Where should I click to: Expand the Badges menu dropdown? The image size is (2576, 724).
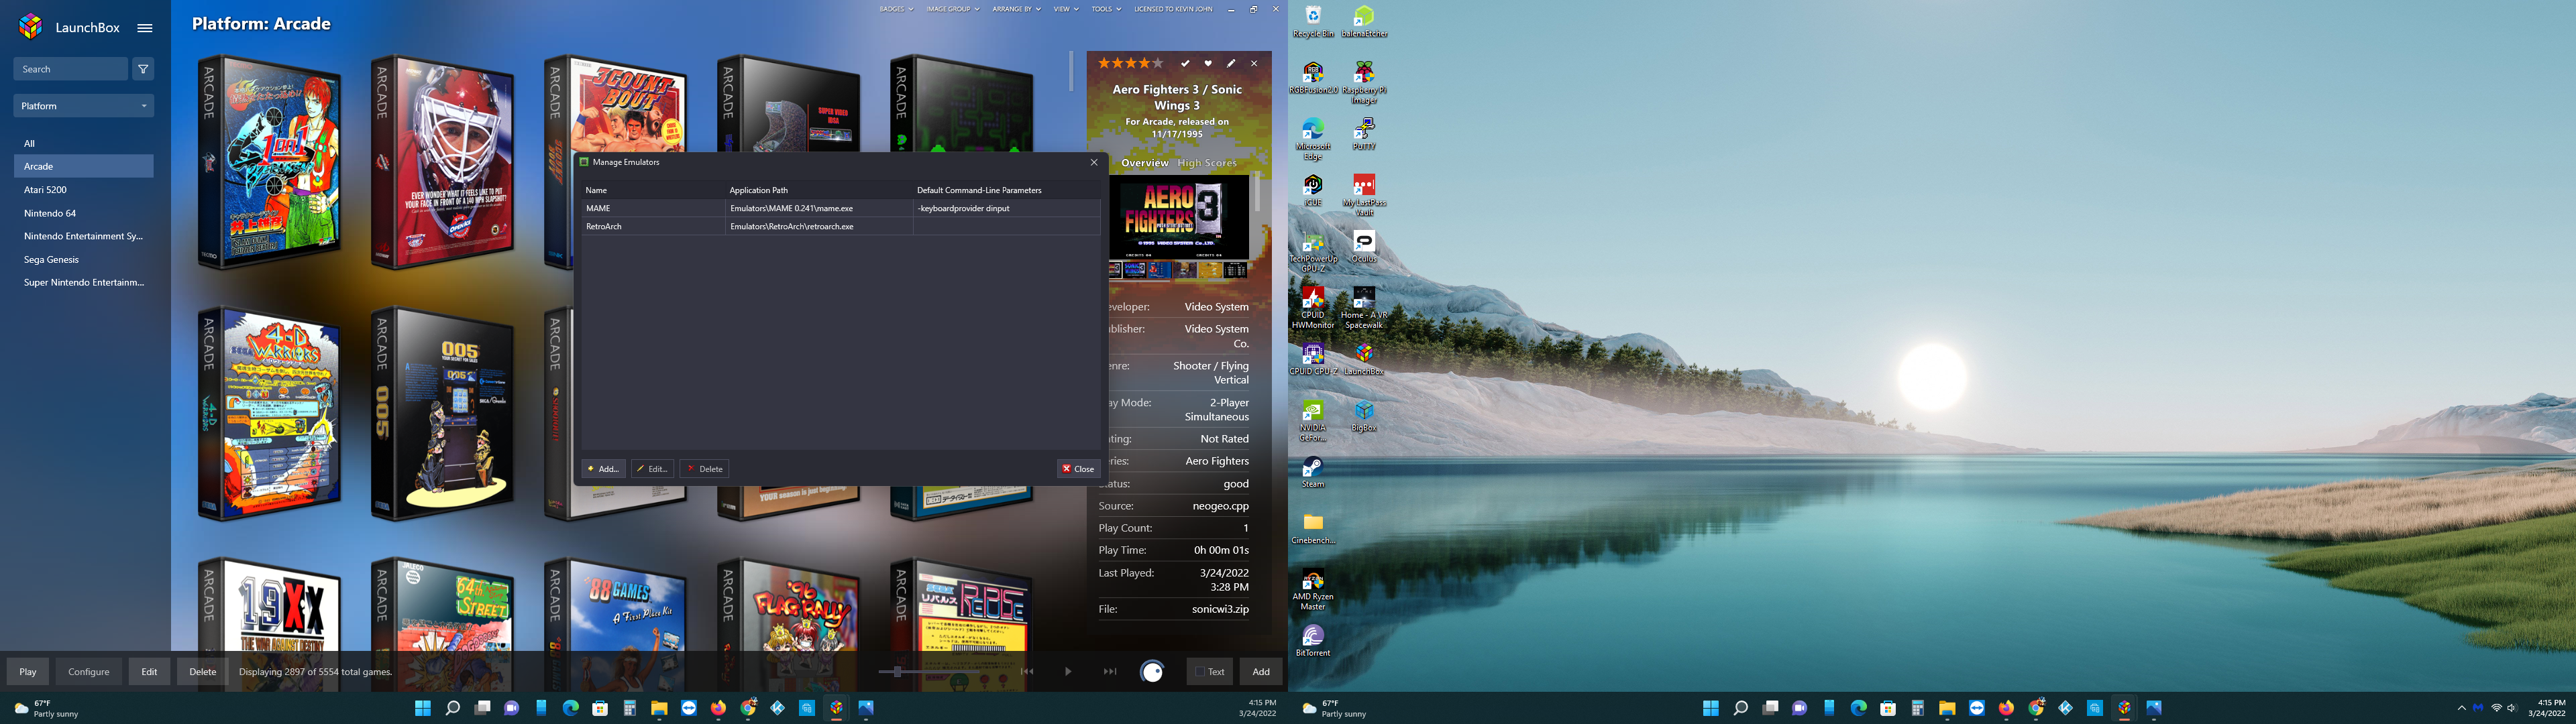[896, 9]
